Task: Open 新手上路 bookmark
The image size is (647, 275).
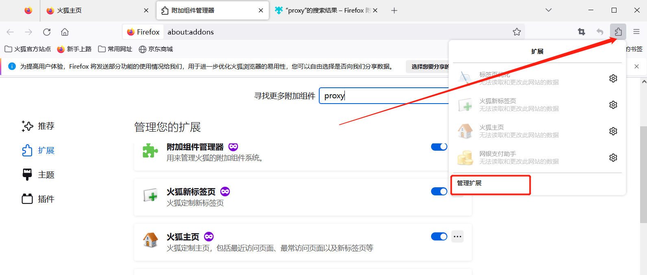Action: coord(74,49)
